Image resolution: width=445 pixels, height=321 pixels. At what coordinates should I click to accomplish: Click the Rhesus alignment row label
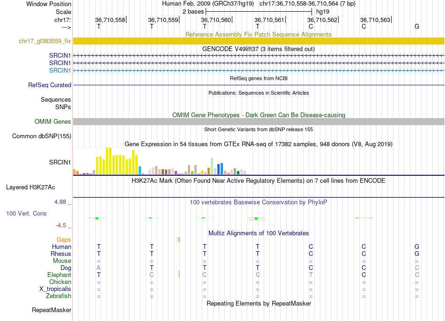coord(61,254)
